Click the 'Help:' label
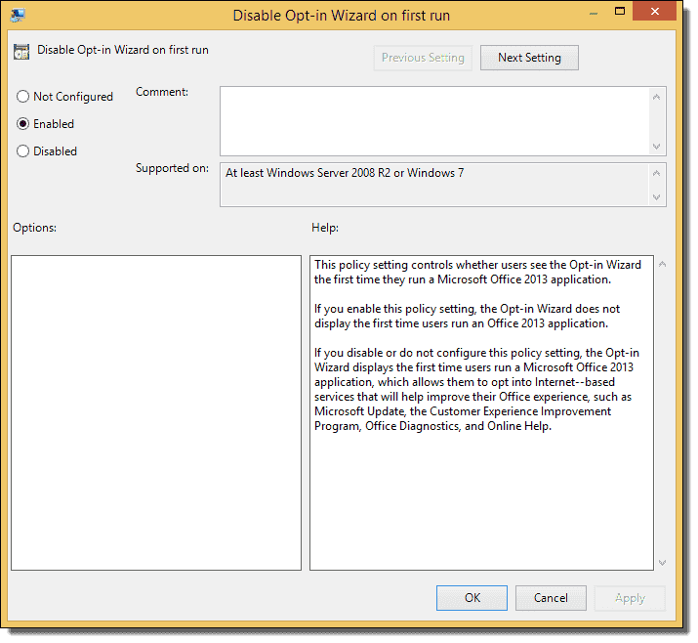This screenshot has width=698, height=643. pyautogui.click(x=325, y=228)
